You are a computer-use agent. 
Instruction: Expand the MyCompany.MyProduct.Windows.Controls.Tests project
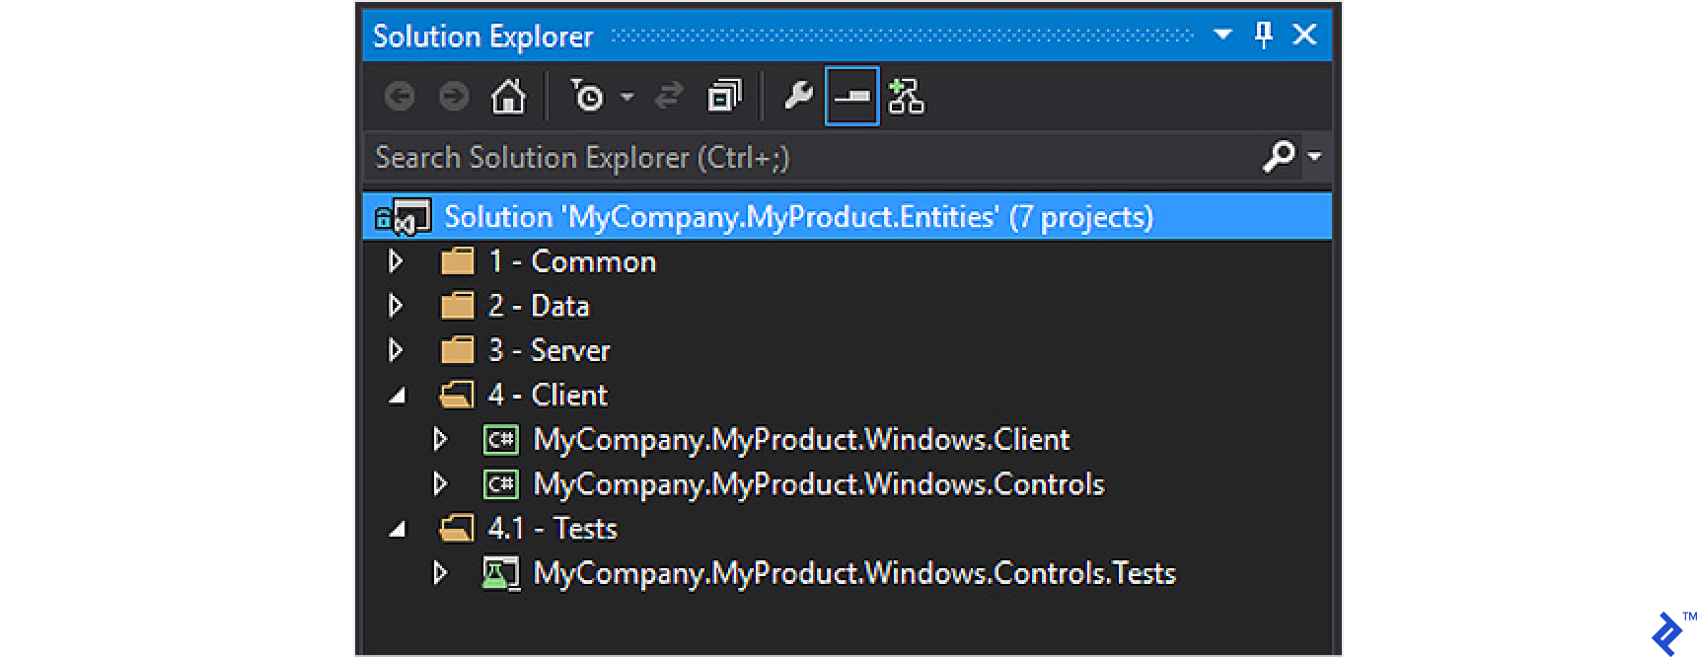pyautogui.click(x=440, y=573)
